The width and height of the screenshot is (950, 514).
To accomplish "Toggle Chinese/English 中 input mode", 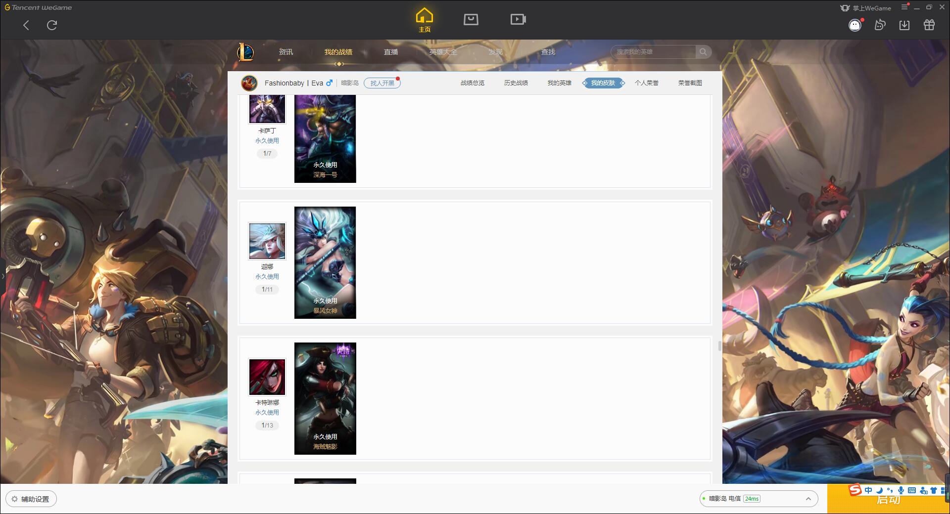I will (x=868, y=490).
